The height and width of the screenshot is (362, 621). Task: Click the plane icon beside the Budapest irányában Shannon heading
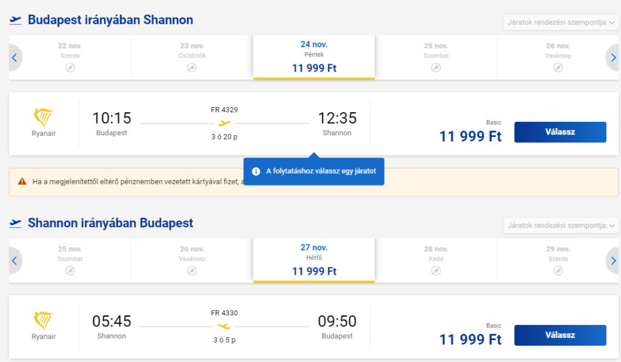point(16,21)
